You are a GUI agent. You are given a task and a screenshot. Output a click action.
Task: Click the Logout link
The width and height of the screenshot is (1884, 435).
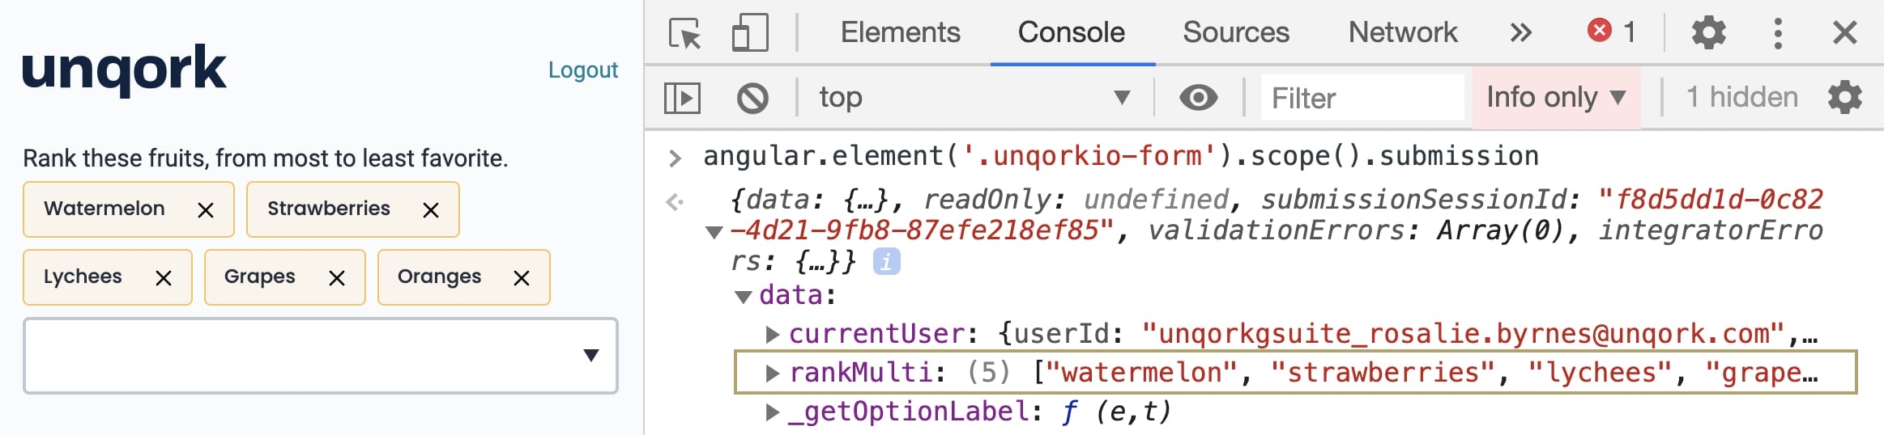click(x=583, y=70)
